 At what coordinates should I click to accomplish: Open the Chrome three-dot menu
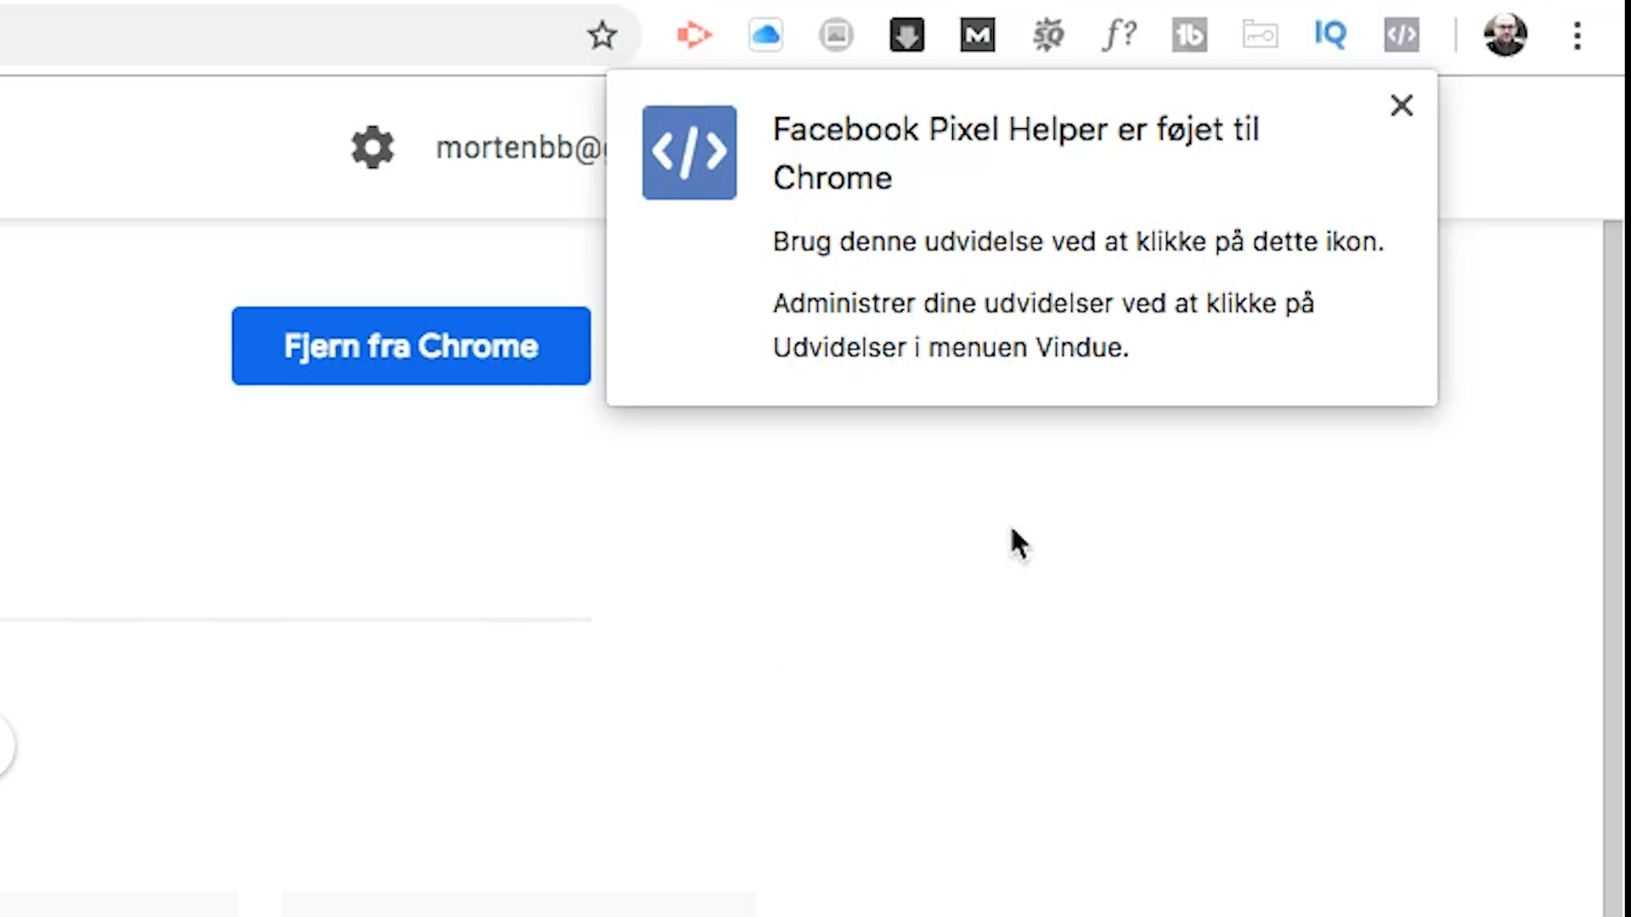click(x=1577, y=36)
